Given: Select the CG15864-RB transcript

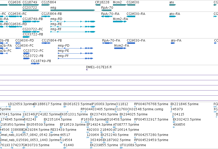Looking at the screenshot, I should tap(46, 16).
